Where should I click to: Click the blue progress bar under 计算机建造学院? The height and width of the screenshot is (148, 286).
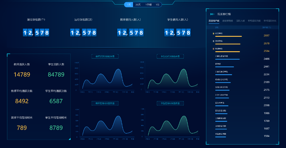click(227, 59)
